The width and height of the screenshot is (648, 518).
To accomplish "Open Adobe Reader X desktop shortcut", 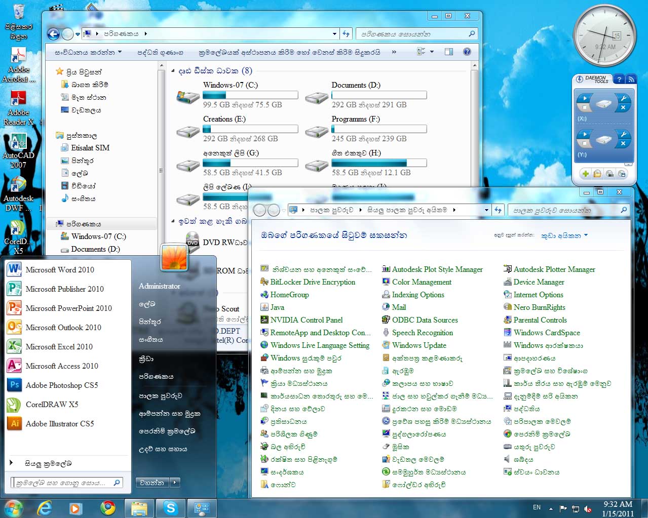I will coord(18,108).
